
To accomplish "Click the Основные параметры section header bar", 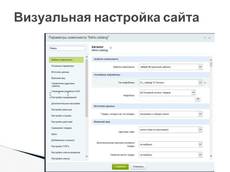I will (x=151, y=75).
